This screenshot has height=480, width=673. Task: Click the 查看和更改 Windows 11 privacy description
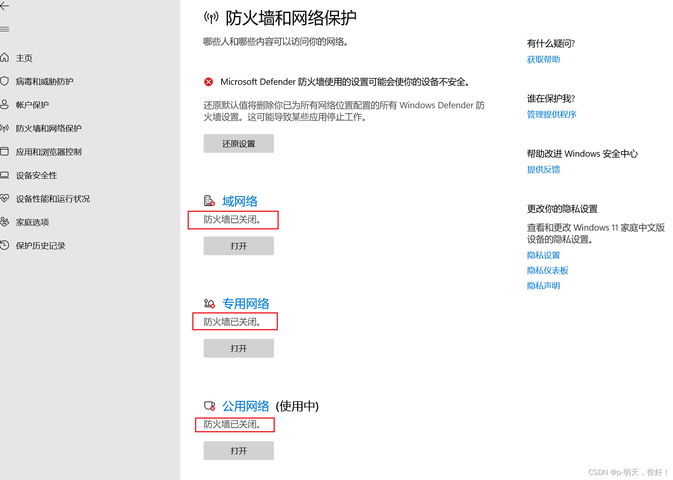pyautogui.click(x=596, y=233)
